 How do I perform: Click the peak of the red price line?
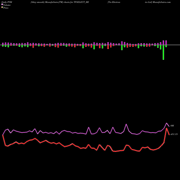point(167,129)
